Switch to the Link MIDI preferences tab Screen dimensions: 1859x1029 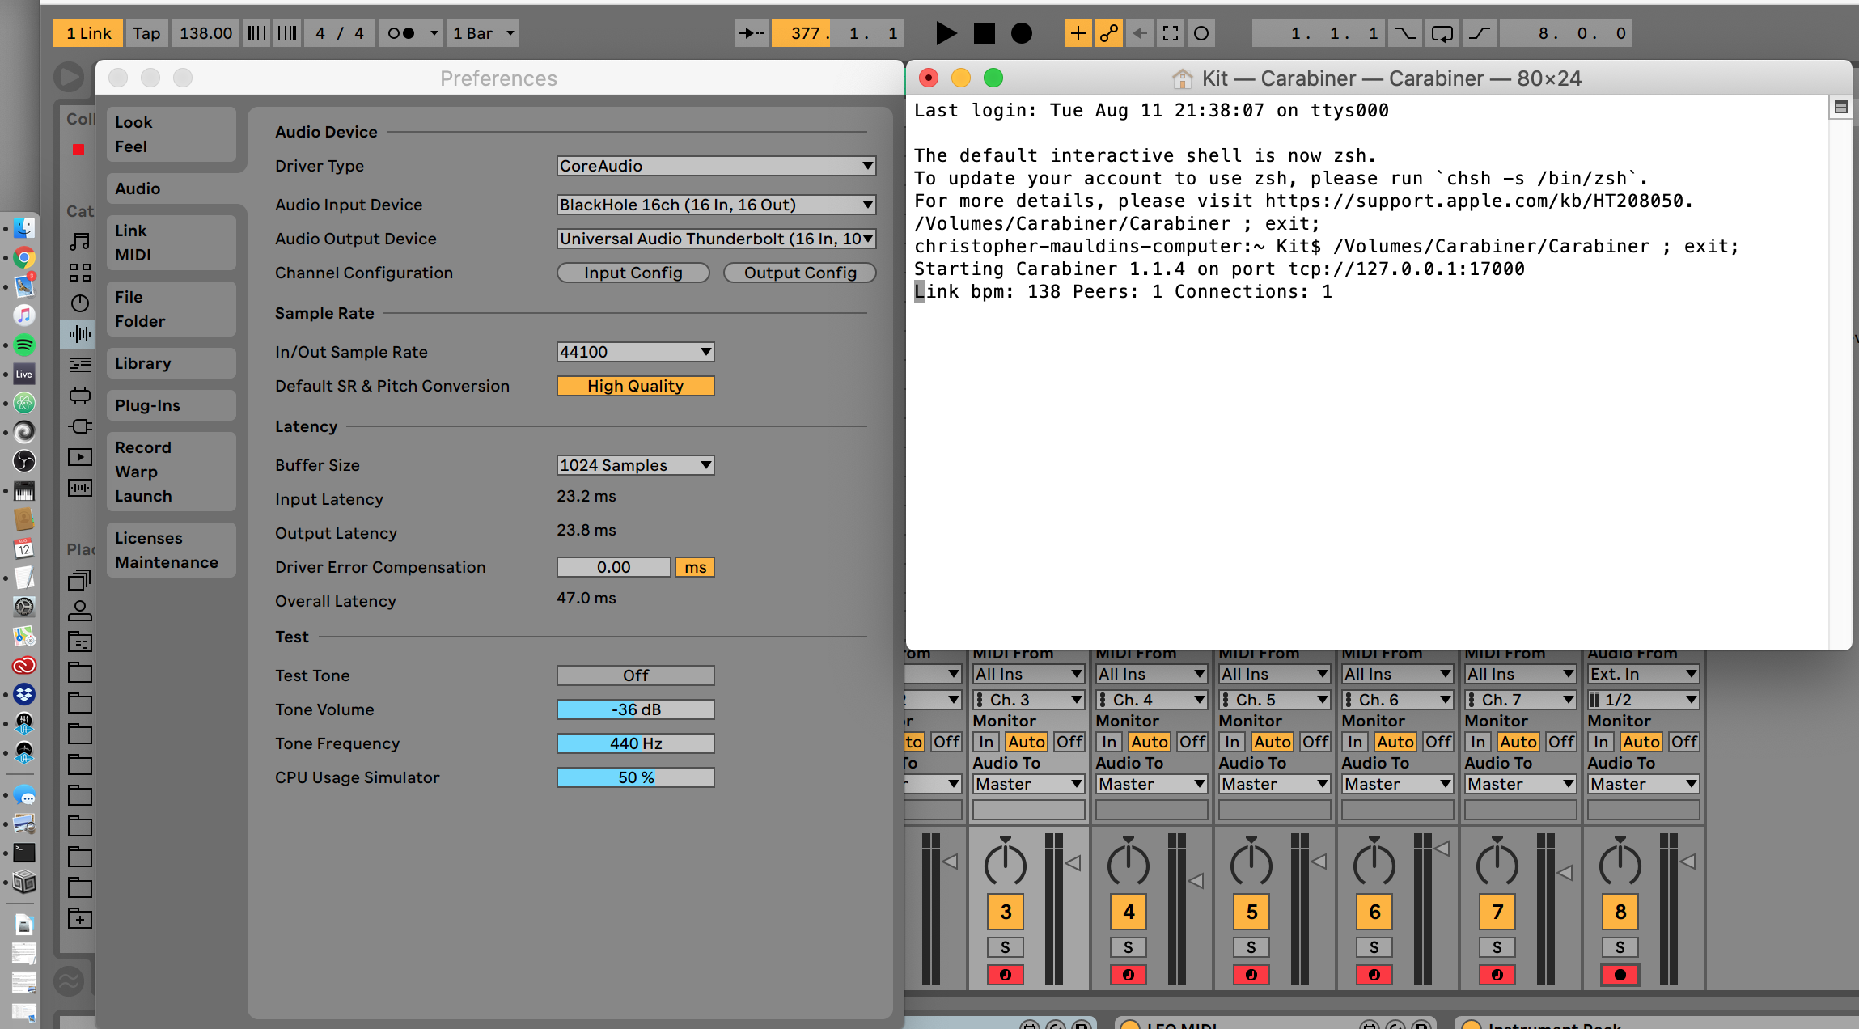[x=171, y=243]
